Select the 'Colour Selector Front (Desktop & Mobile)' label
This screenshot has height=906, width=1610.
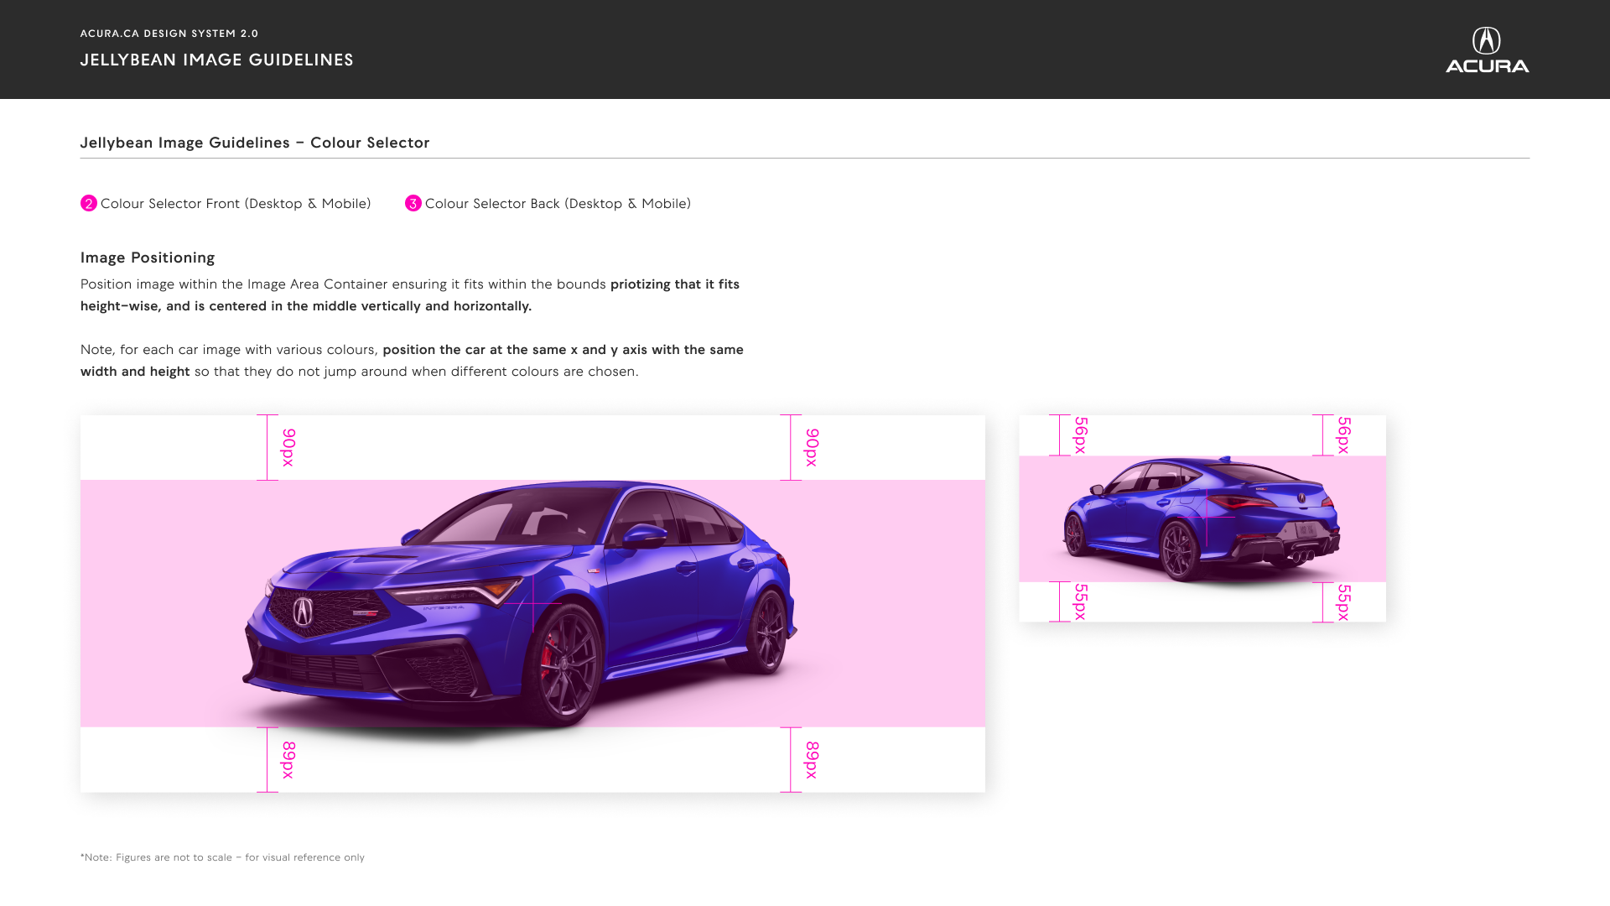coord(236,204)
